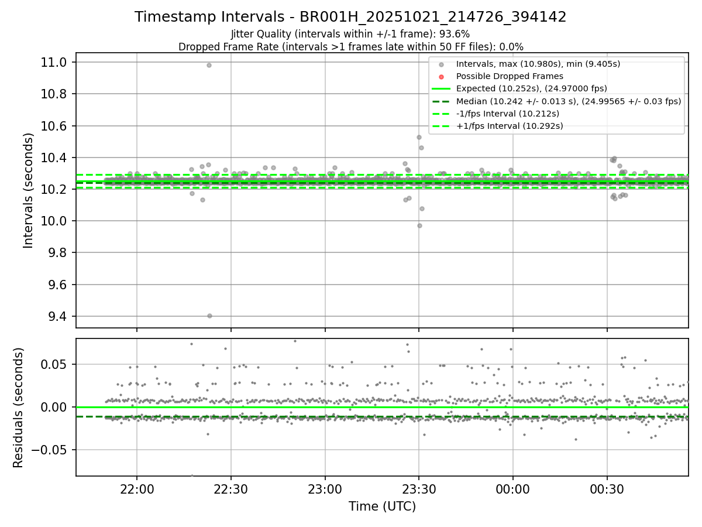
Task: Click the dark green dashed sample beside 'Median'
Action: [x=441, y=101]
